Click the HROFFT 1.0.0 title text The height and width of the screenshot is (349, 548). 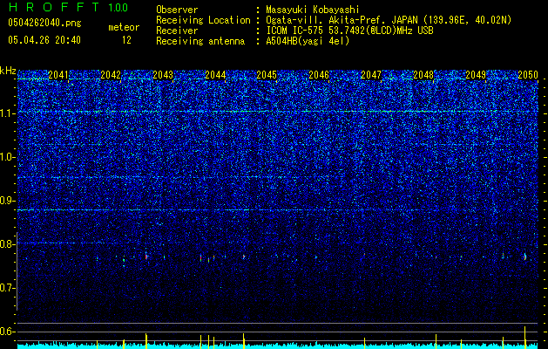tap(68, 7)
